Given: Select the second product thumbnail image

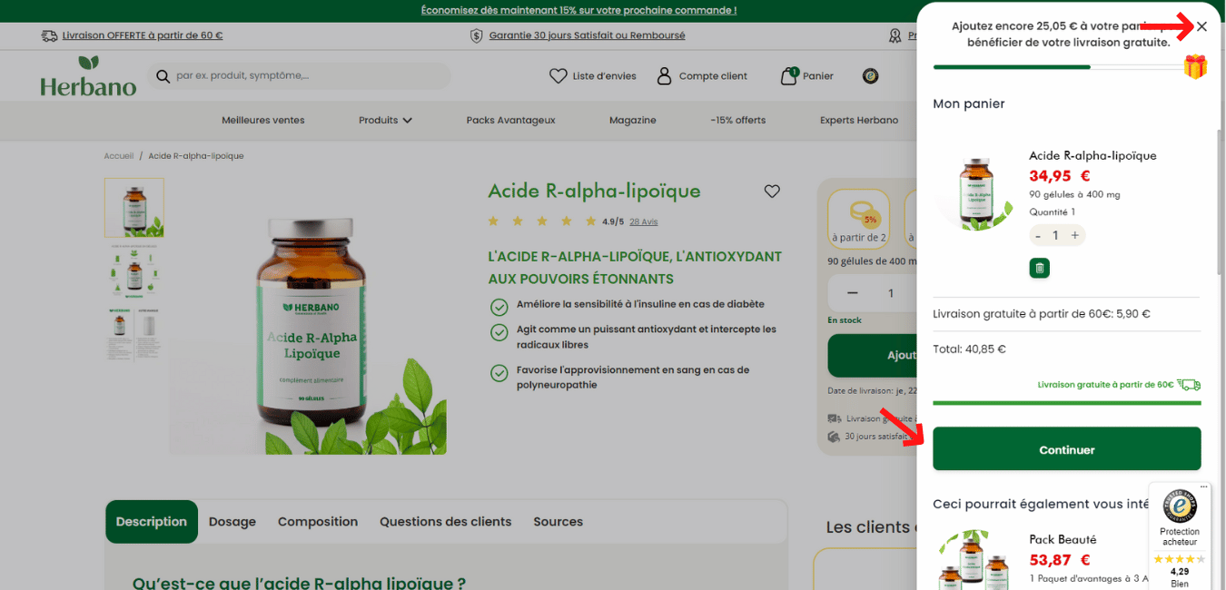Looking at the screenshot, I should point(134,270).
